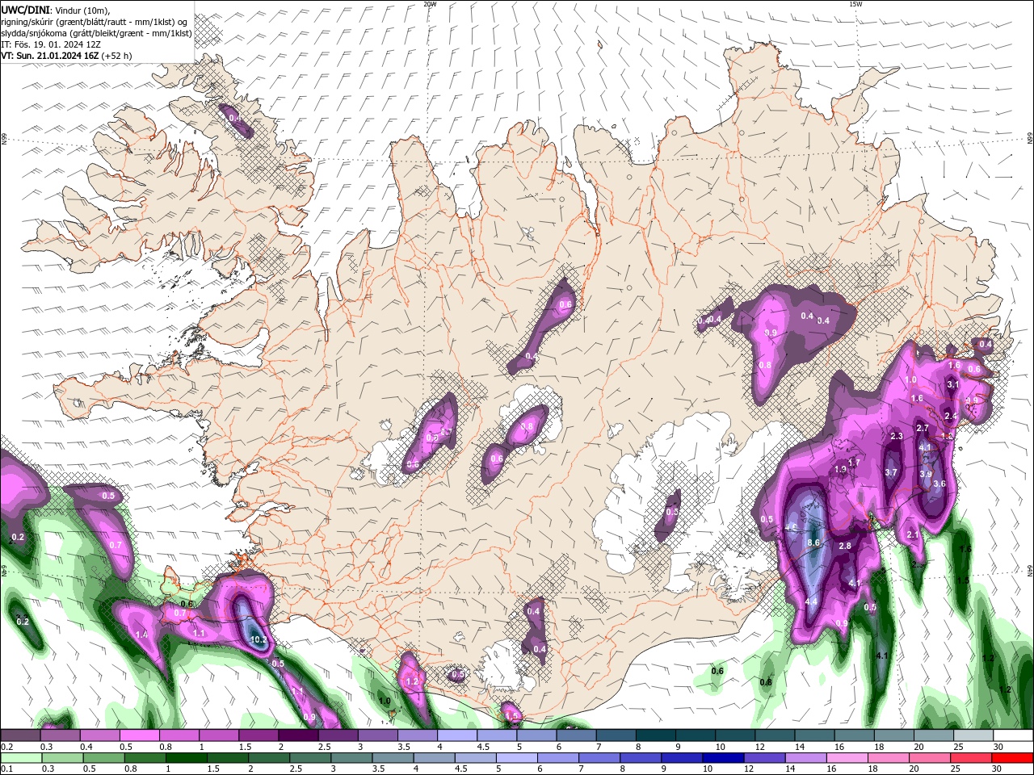Click the pale green 0.1 swatch in the rain legend

click(x=20, y=758)
